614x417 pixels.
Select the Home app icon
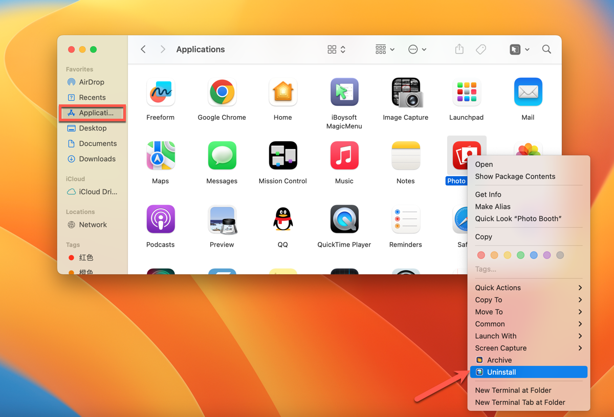[282, 92]
